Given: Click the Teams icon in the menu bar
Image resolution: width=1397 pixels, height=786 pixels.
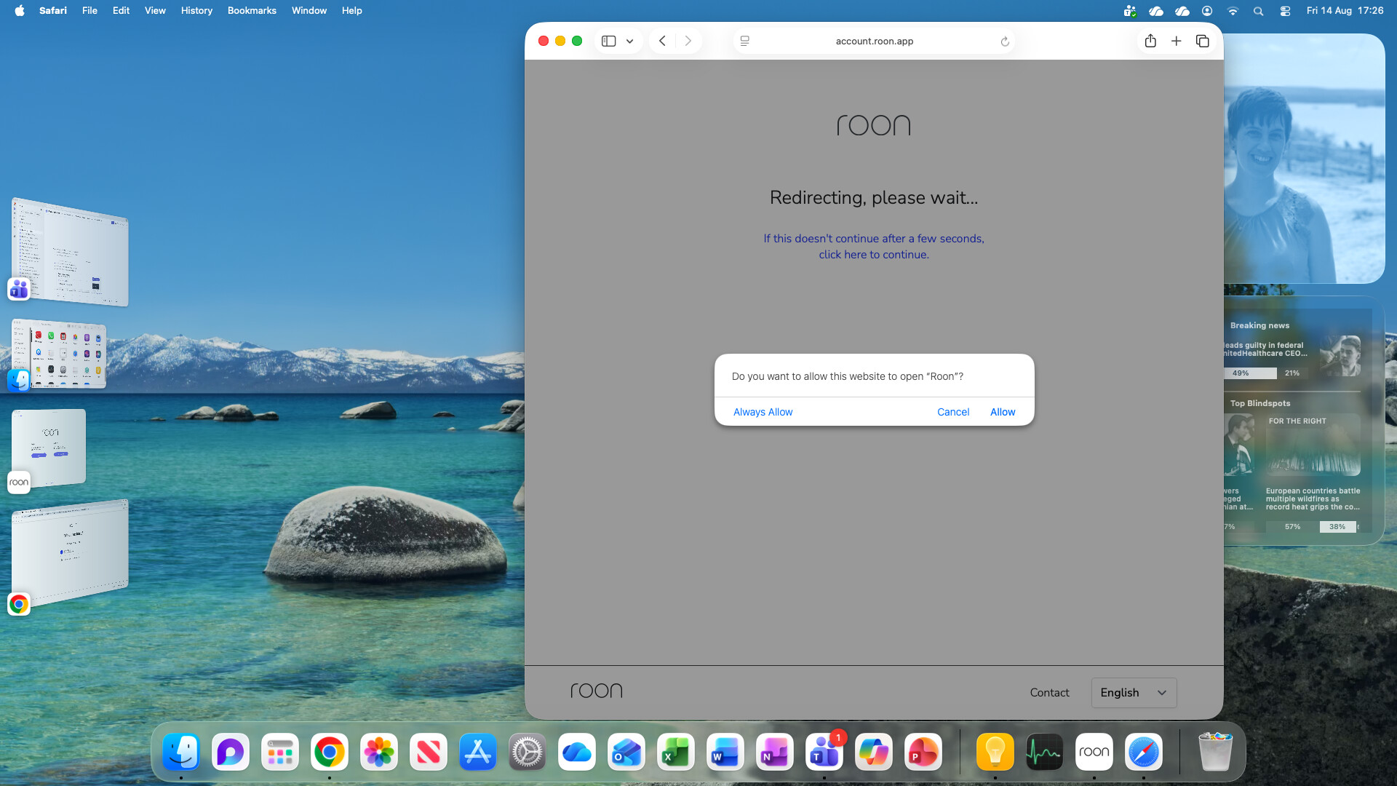Looking at the screenshot, I should point(1130,11).
